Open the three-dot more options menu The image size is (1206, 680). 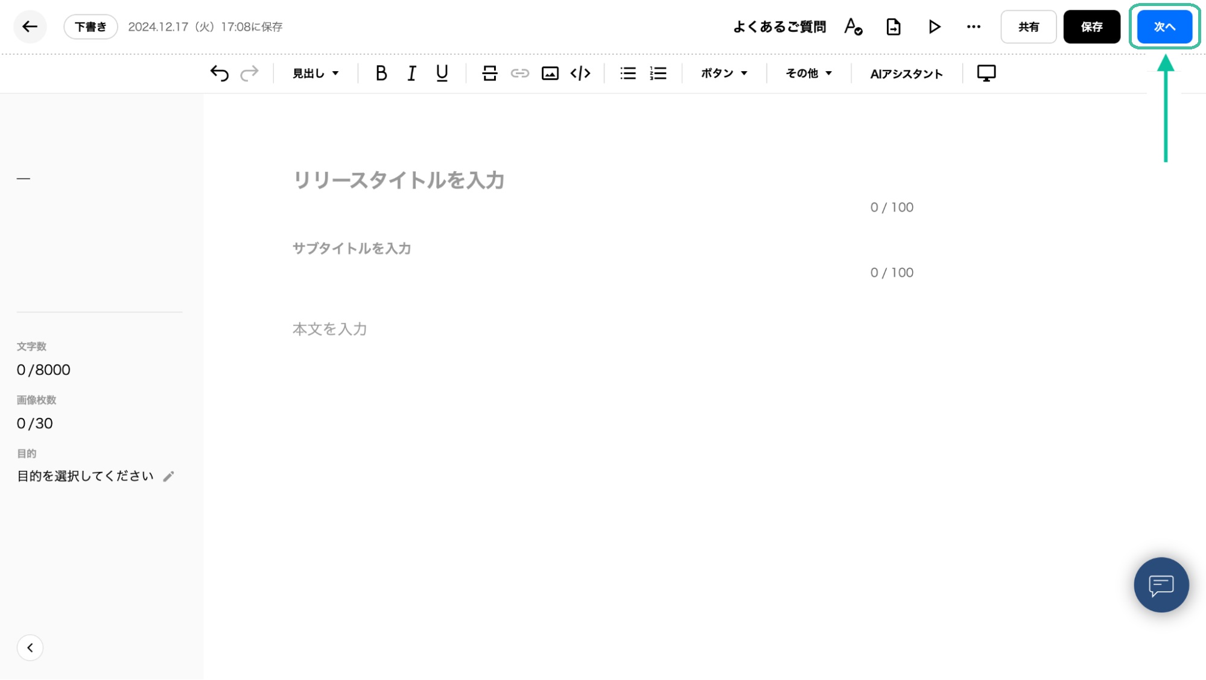tap(973, 27)
